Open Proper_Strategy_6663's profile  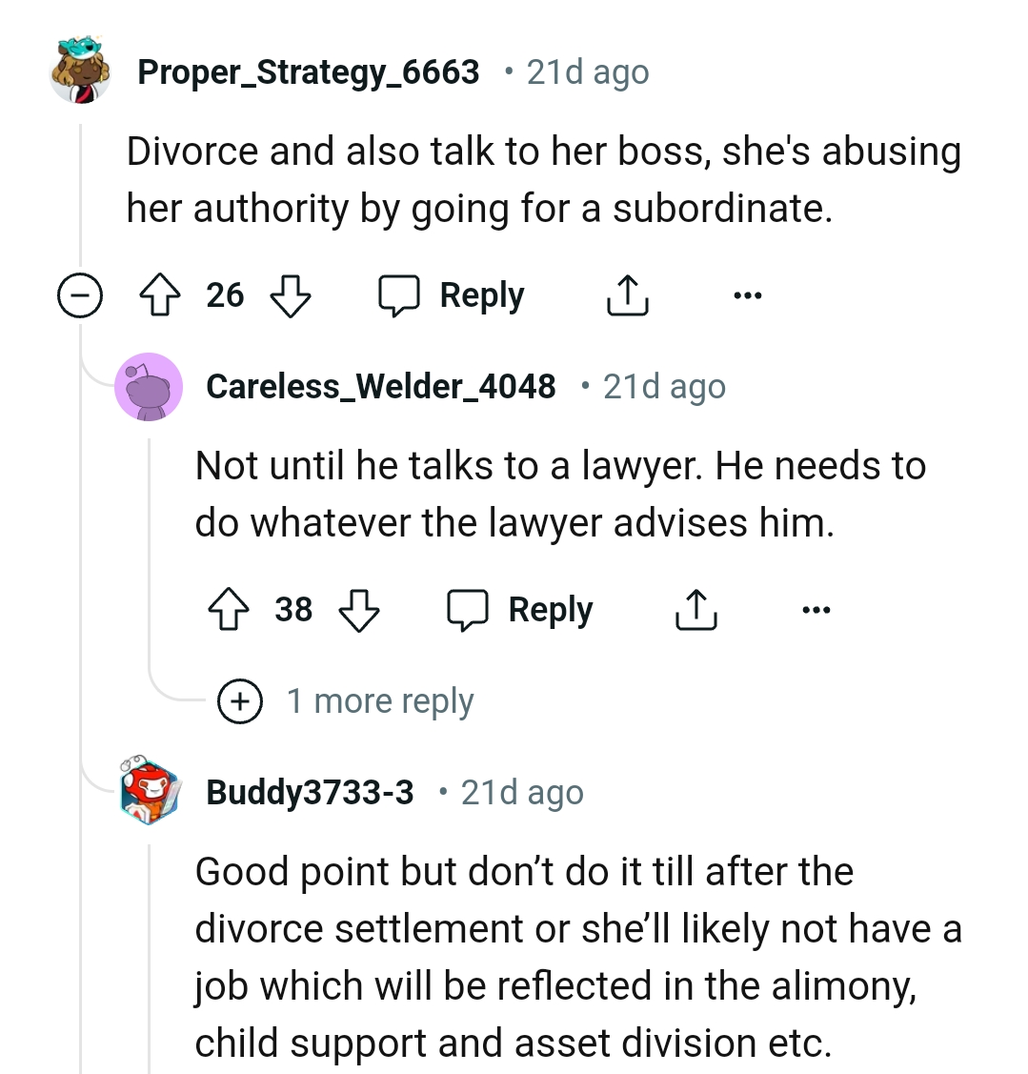click(x=308, y=71)
